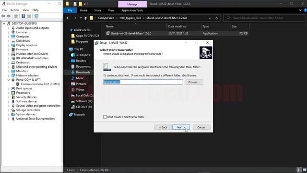The width and height of the screenshot is (307, 173).
Task: Open address bar history dropdown
Action: pyautogui.click(x=210, y=18)
